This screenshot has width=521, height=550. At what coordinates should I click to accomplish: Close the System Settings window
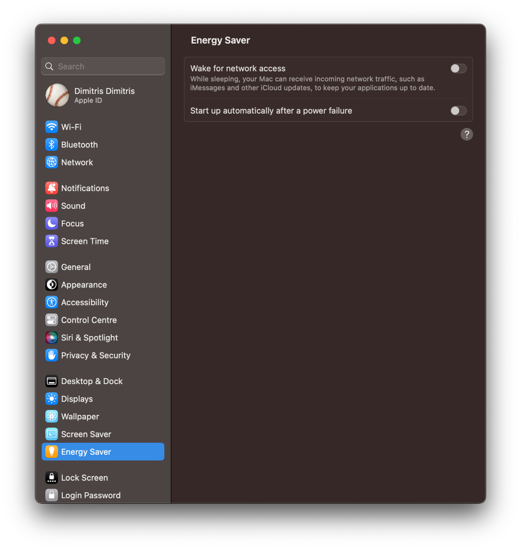[x=52, y=40]
